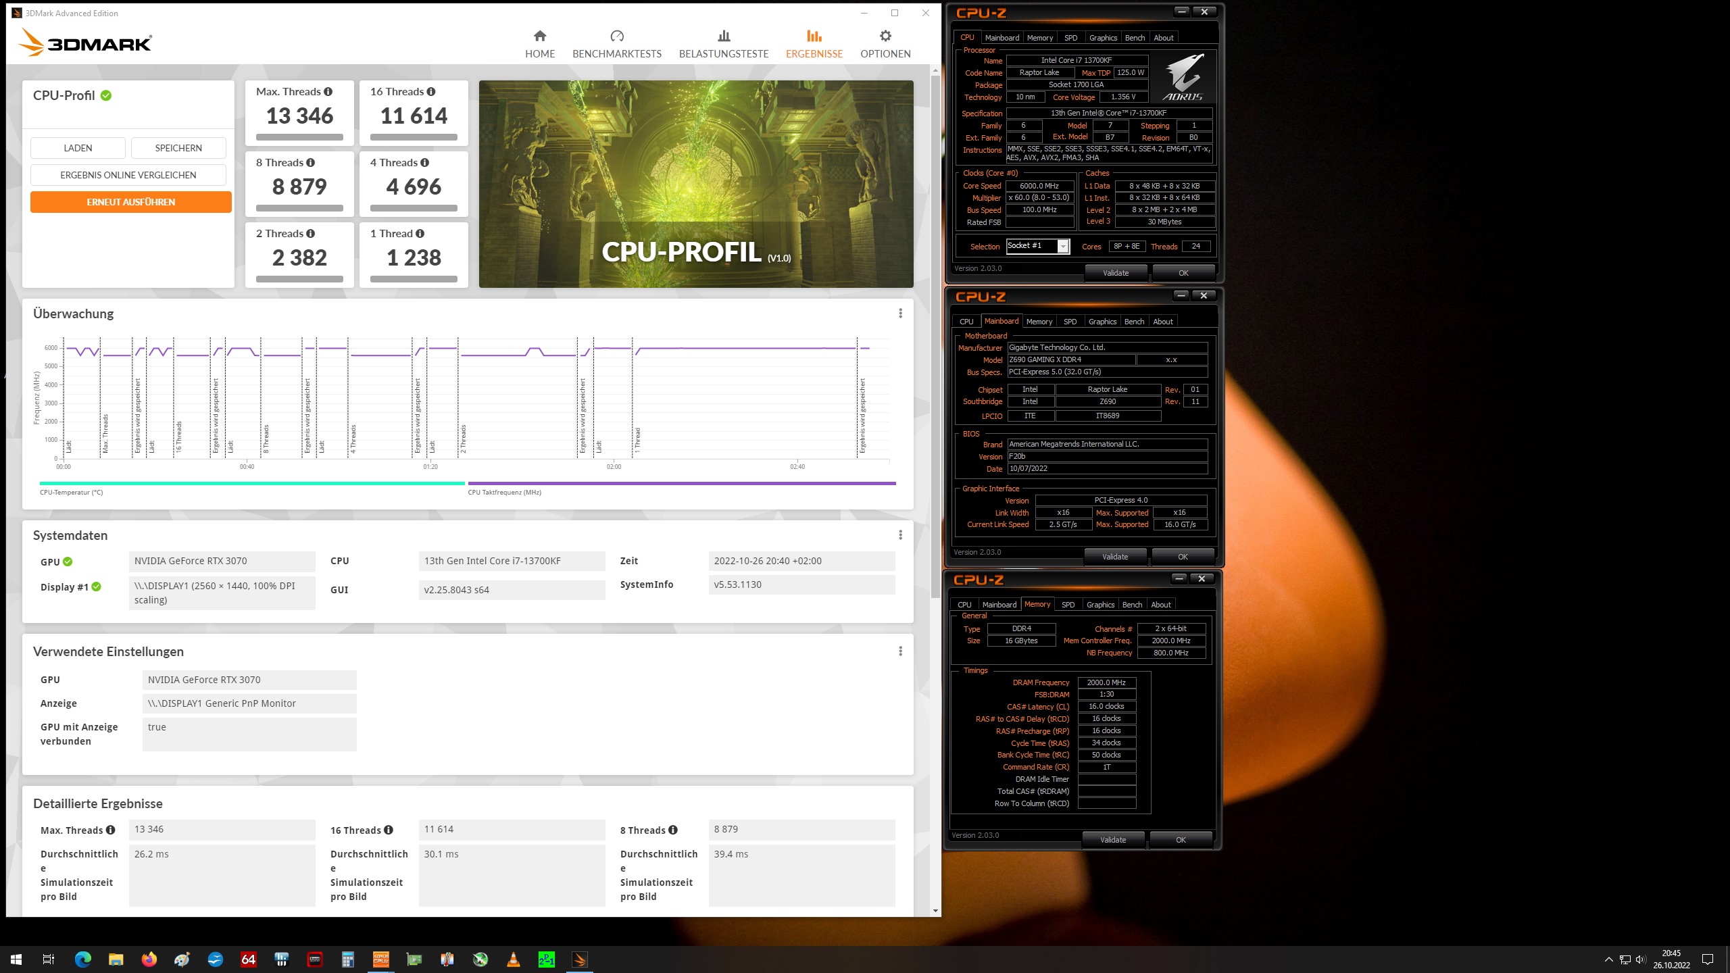The height and width of the screenshot is (973, 1730).
Task: Click the SystemInfo value v5.53.1130
Action: tap(801, 584)
